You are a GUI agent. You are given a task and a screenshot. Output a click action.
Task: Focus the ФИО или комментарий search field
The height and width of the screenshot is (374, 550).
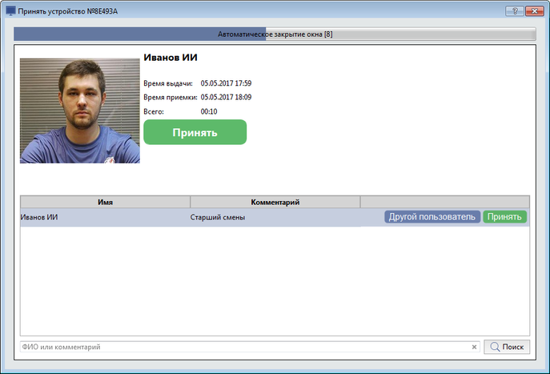(x=240, y=347)
